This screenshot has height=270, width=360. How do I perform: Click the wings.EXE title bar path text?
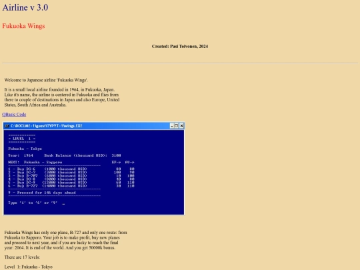coord(47,126)
